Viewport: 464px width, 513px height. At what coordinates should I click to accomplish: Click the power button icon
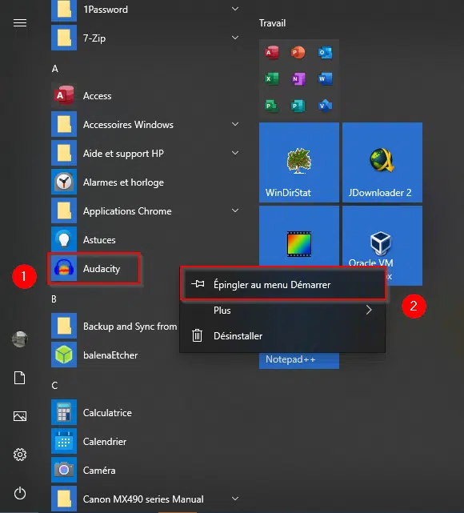coord(20,493)
